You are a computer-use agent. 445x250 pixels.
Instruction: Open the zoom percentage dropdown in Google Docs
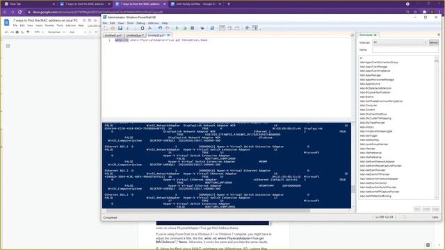pos(39,32)
